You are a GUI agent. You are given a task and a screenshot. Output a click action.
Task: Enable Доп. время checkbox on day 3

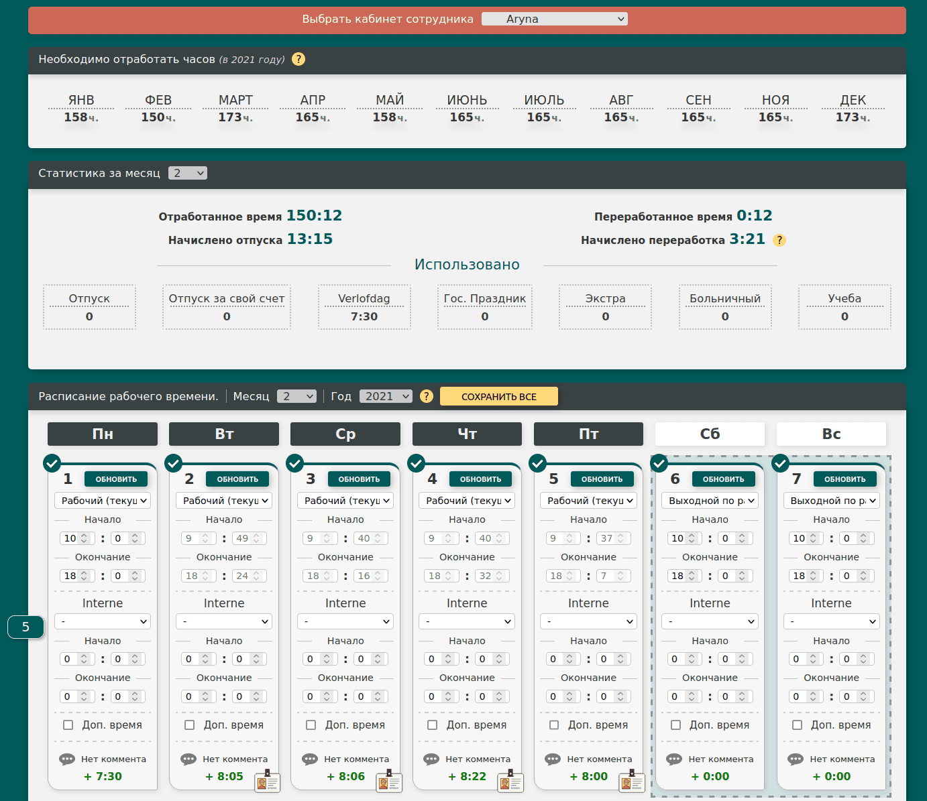coord(311,725)
